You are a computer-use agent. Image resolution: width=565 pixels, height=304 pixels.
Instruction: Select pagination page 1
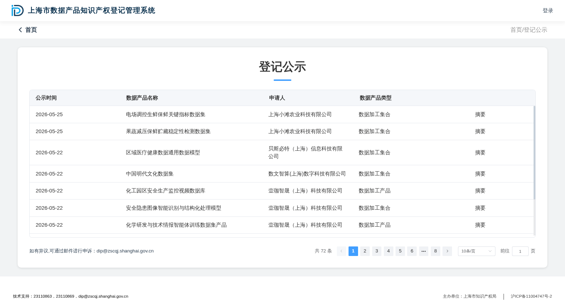[353, 251]
